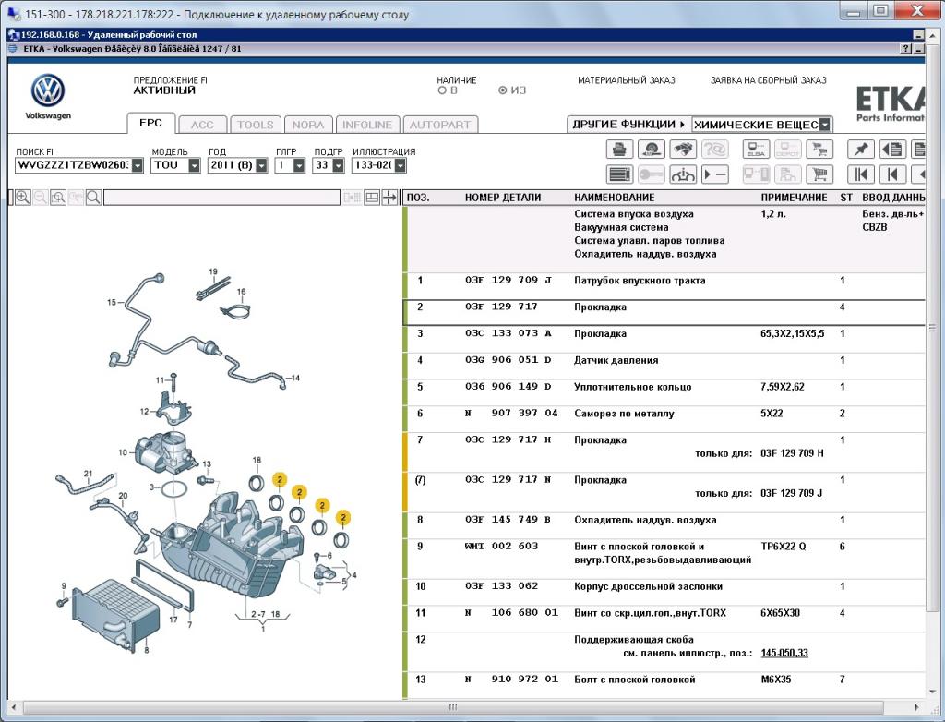Viewport: 945px width, 722px height.
Task: Select part number WHT 002 603
Action: [x=501, y=546]
